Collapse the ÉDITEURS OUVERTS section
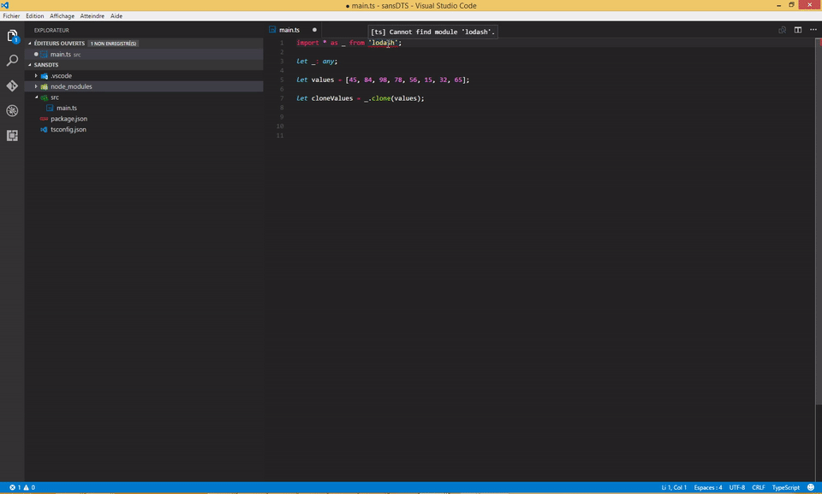 click(59, 43)
